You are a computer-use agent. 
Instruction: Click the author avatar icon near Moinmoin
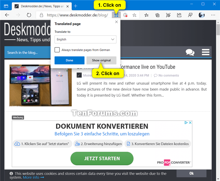pos(79,75)
